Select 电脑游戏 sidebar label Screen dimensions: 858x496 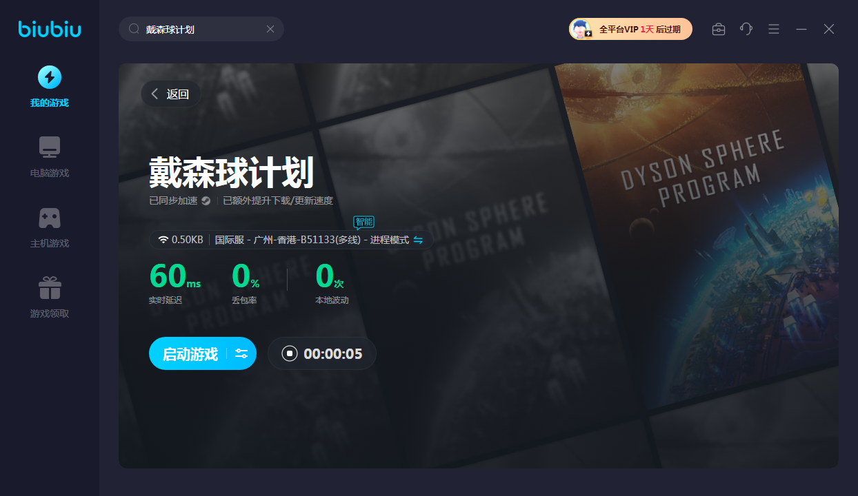click(x=50, y=174)
